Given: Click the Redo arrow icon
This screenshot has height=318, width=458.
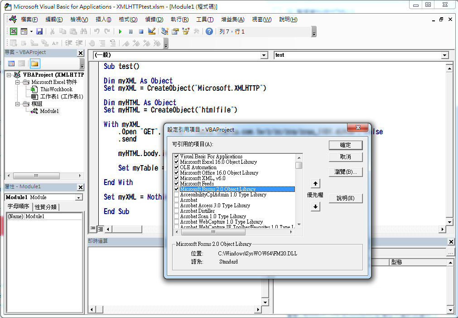Looking at the screenshot, I should (x=107, y=31).
